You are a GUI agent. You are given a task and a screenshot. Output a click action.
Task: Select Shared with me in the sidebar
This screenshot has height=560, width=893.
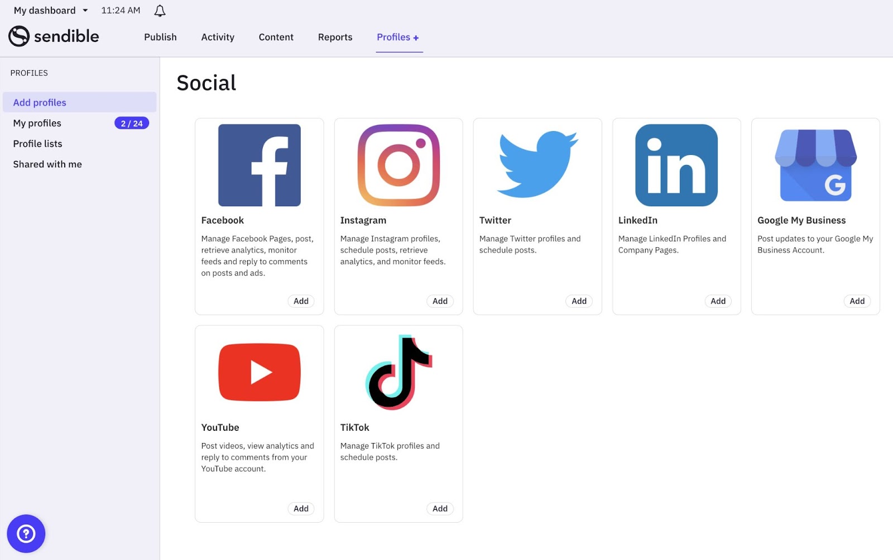pos(47,164)
